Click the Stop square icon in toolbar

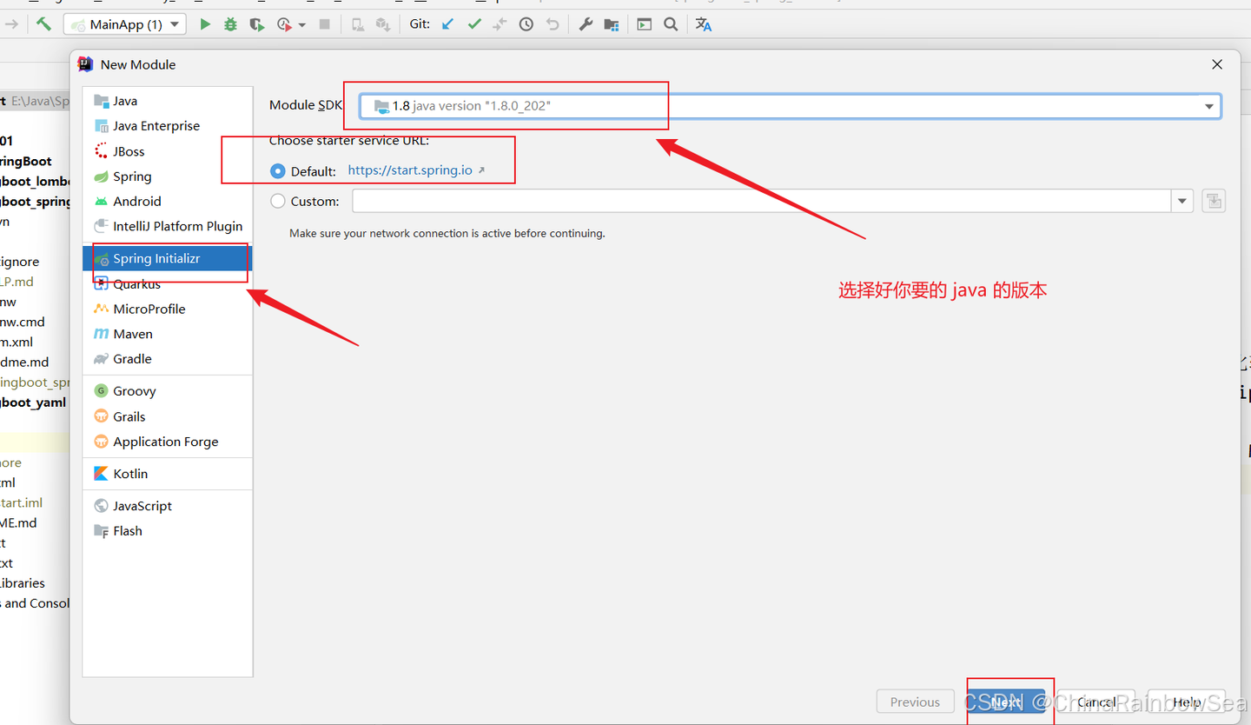[x=325, y=24]
